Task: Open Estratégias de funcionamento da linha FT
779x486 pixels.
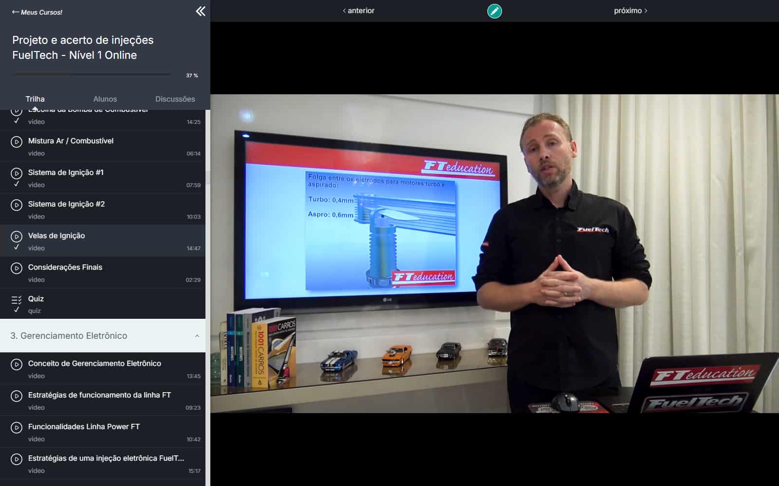Action: click(x=99, y=395)
